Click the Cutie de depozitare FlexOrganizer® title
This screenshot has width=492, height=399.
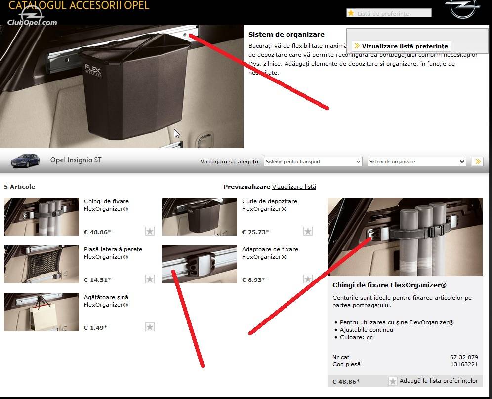click(270, 205)
